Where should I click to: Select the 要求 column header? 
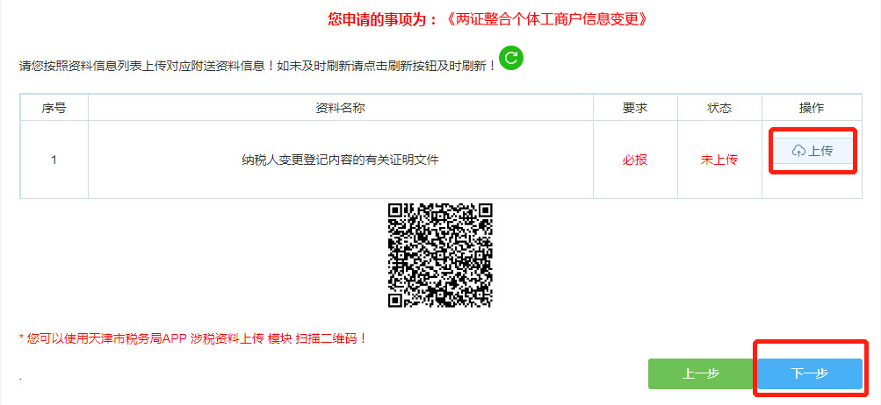pos(635,108)
